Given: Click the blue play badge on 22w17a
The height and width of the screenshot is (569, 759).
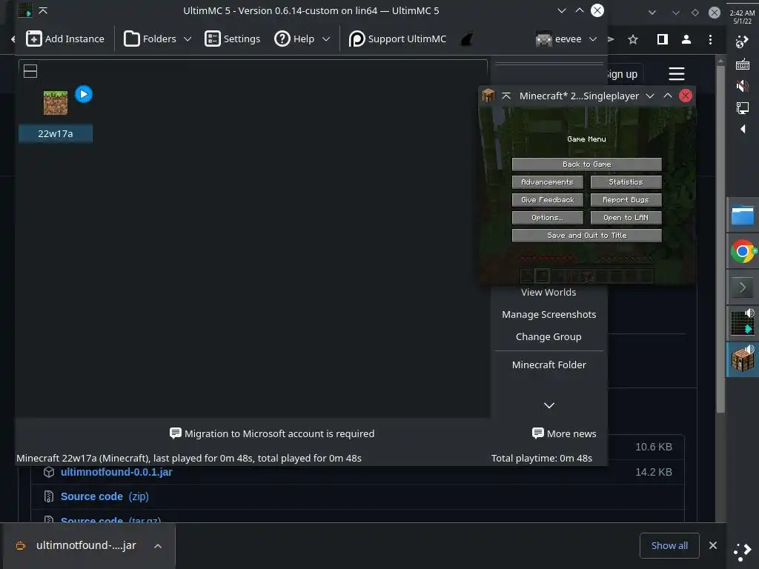Looking at the screenshot, I should point(84,94).
